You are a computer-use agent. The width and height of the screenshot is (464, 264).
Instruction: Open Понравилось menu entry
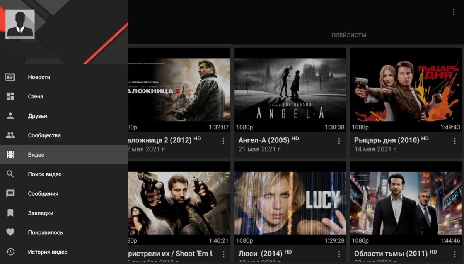pos(64,232)
